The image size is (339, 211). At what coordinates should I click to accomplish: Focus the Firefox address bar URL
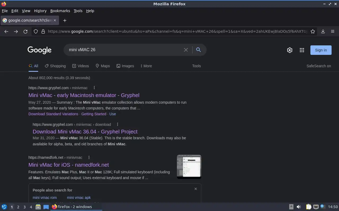coord(177,31)
